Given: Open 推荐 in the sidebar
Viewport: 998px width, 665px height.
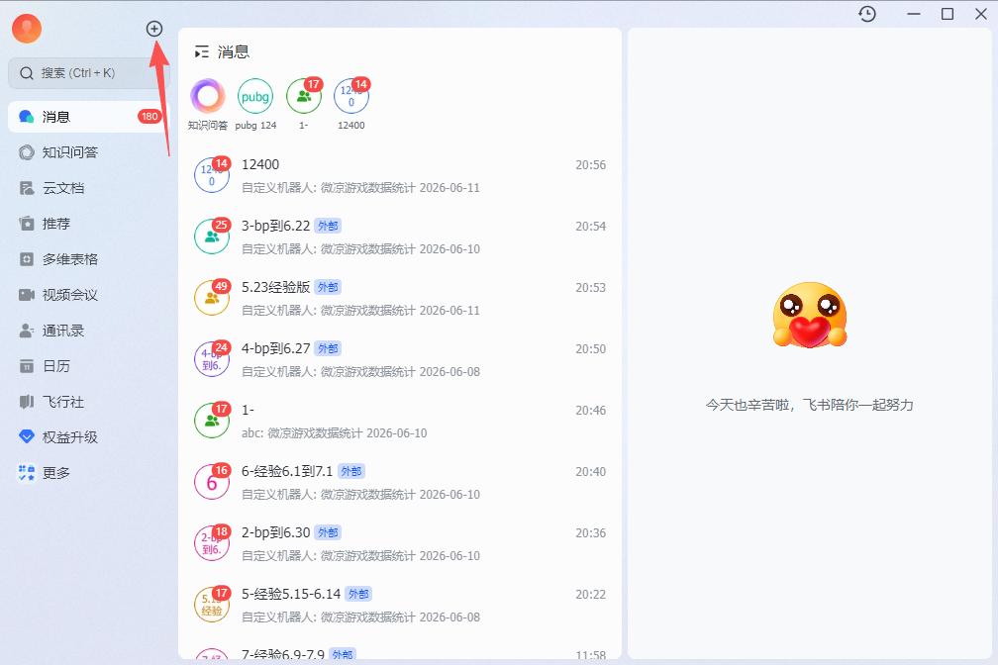Looking at the screenshot, I should point(88,224).
